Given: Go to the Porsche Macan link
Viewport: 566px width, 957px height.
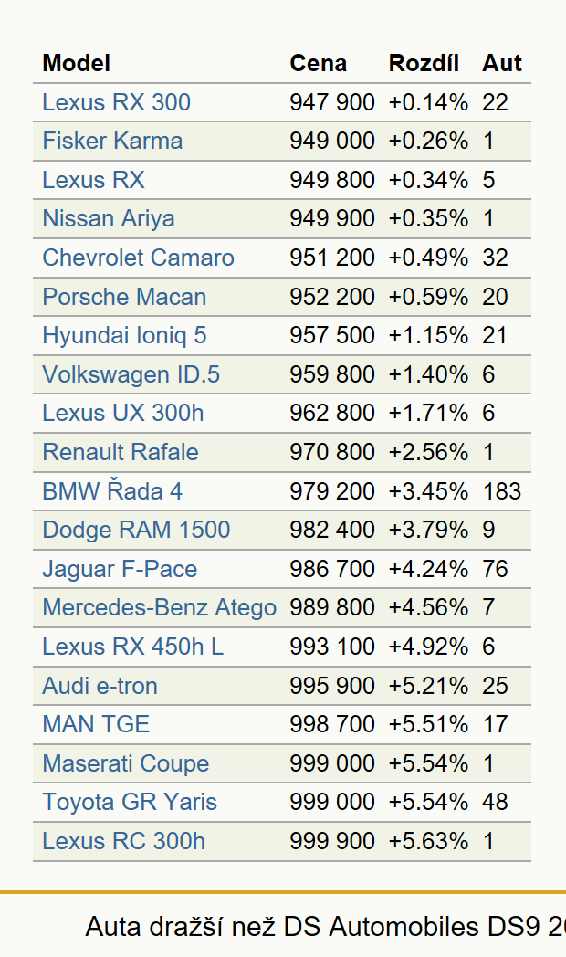Looking at the screenshot, I should pos(124,297).
